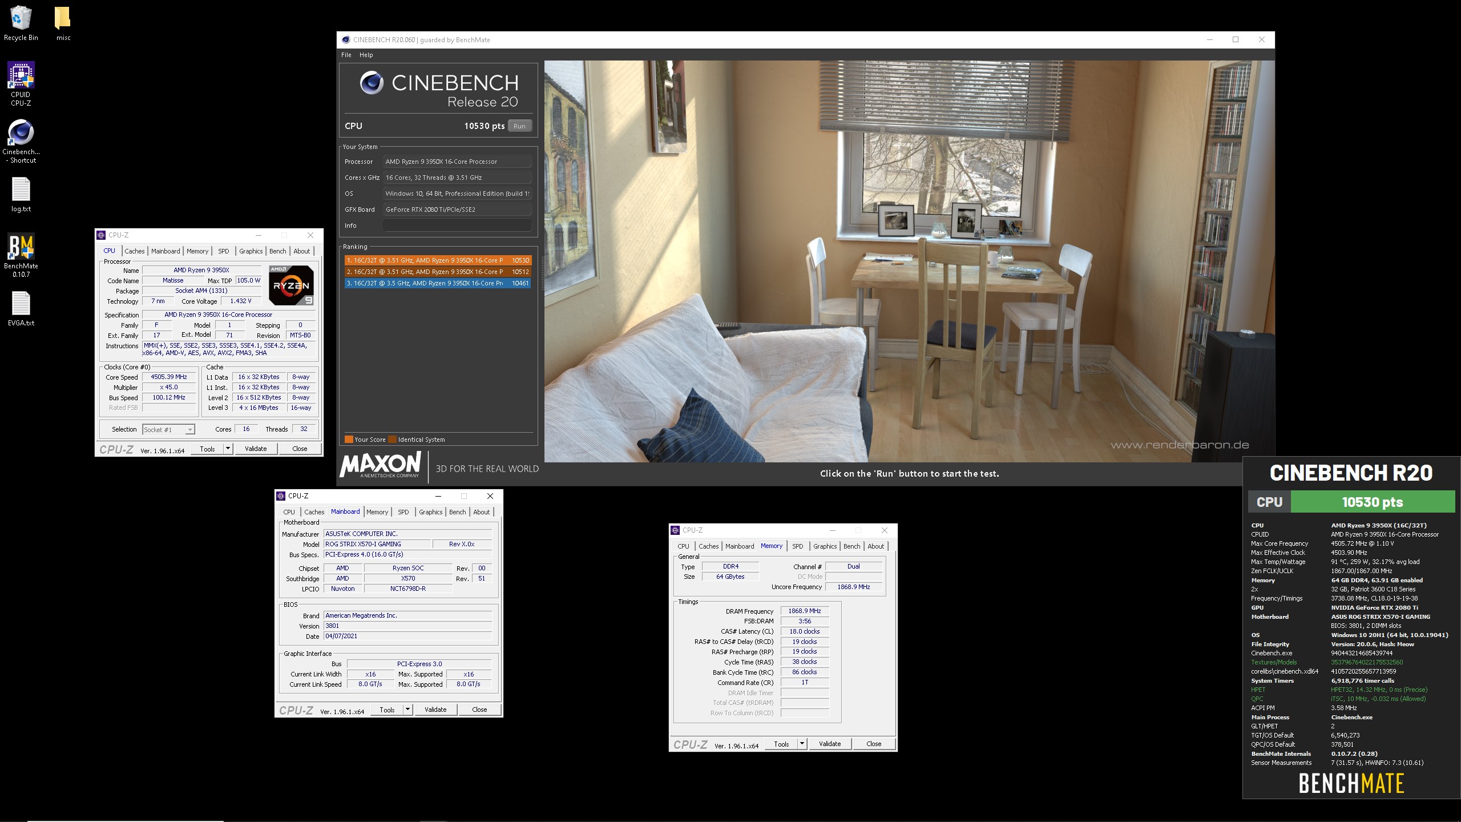Click the orange Your Score legend swatch
Image resolution: width=1461 pixels, height=822 pixels.
pyautogui.click(x=349, y=440)
